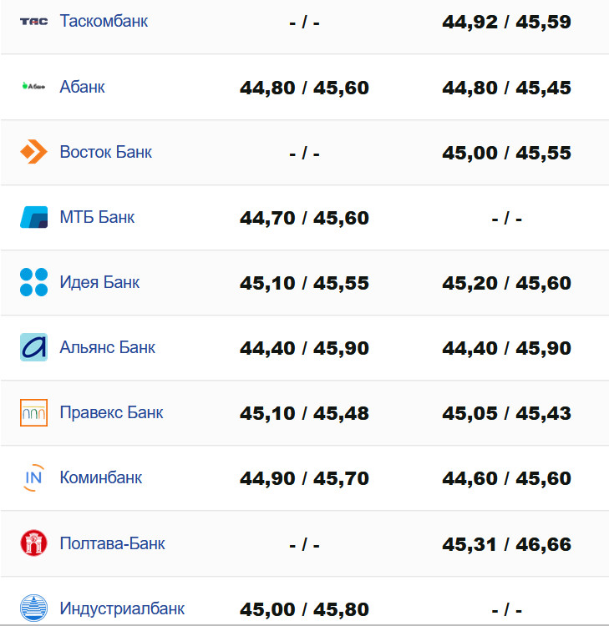The height and width of the screenshot is (626, 609).
Task: Click the Индустриалбанк logo icon
Action: click(33, 608)
